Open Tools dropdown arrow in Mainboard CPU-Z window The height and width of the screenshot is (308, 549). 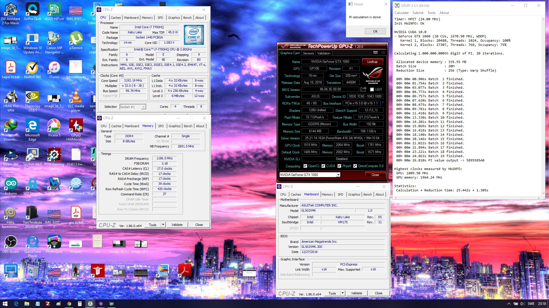pyautogui.click(x=343, y=293)
